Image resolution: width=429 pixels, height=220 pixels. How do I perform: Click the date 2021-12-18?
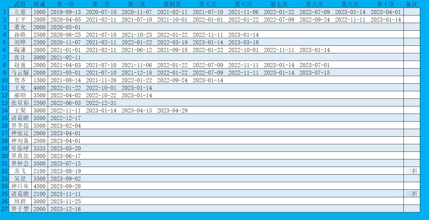tap(137, 73)
